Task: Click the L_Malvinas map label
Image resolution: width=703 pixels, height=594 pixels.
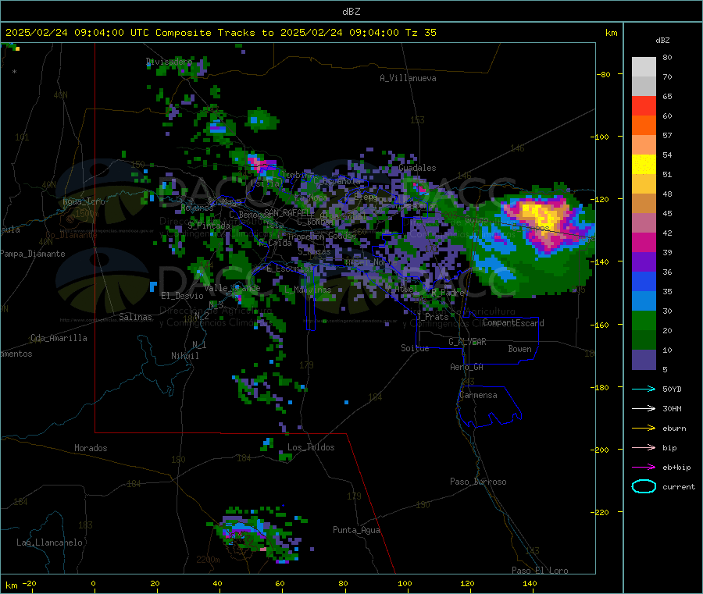Action: [x=308, y=290]
